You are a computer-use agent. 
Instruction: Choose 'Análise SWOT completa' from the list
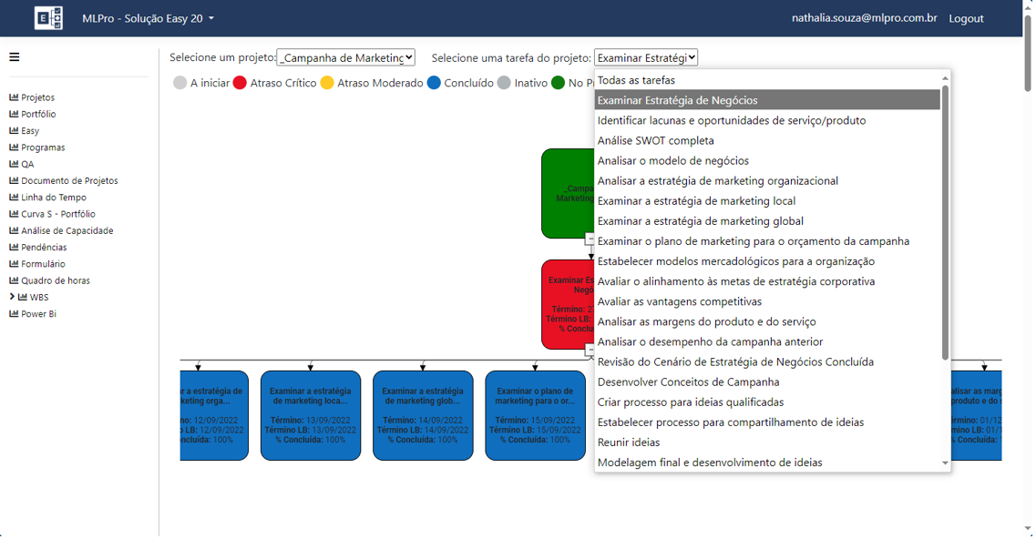click(x=655, y=141)
